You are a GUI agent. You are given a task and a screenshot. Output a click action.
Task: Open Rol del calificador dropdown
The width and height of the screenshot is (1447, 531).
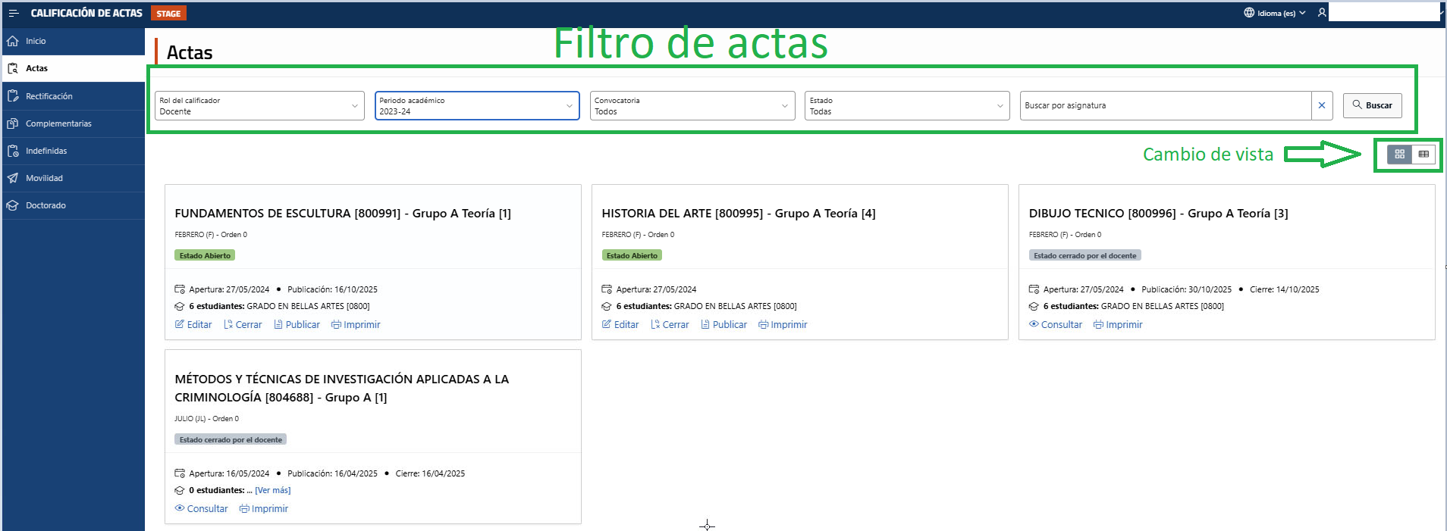click(259, 105)
